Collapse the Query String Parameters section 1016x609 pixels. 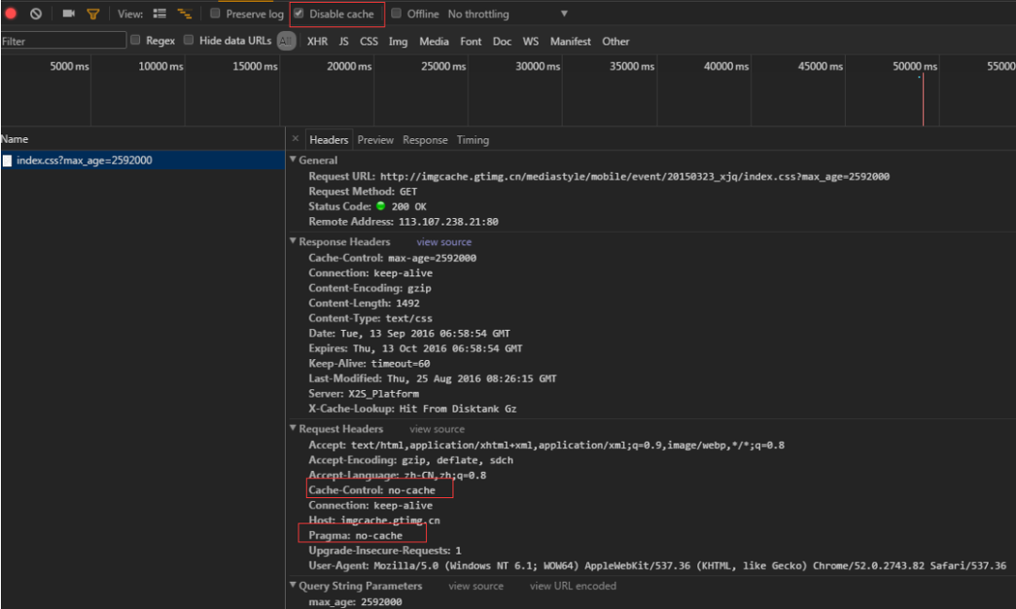click(x=293, y=586)
